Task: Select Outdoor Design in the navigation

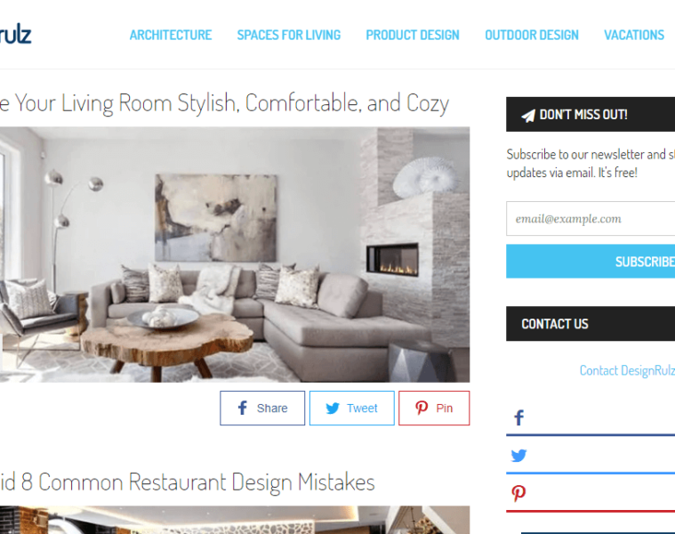Action: tap(532, 35)
